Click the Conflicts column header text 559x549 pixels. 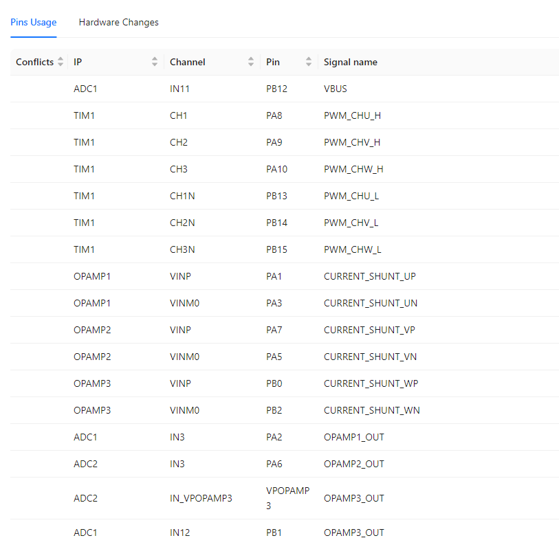click(34, 62)
